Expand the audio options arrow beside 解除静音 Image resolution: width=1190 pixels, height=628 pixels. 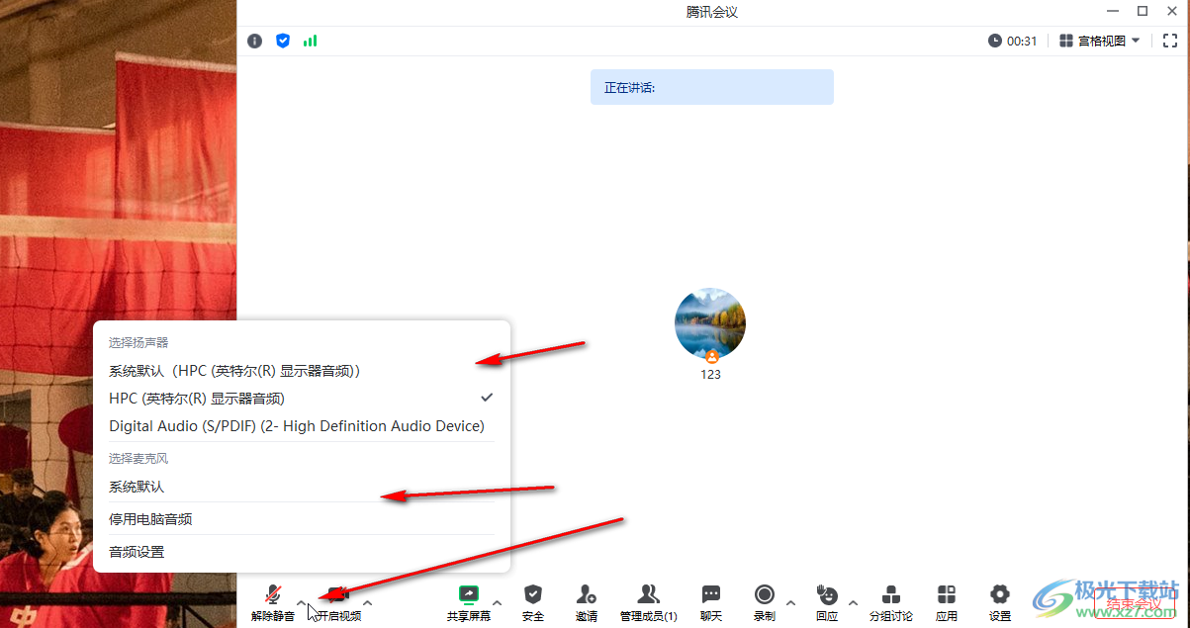302,601
